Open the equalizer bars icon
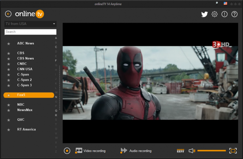The image size is (243, 159). pyautogui.click(x=181, y=151)
